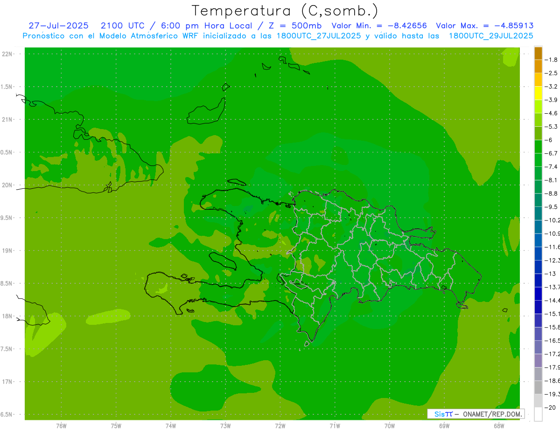The height and width of the screenshot is (432, 560).
Task: Click the '-9.5' colorbar value
Action: pyautogui.click(x=551, y=207)
